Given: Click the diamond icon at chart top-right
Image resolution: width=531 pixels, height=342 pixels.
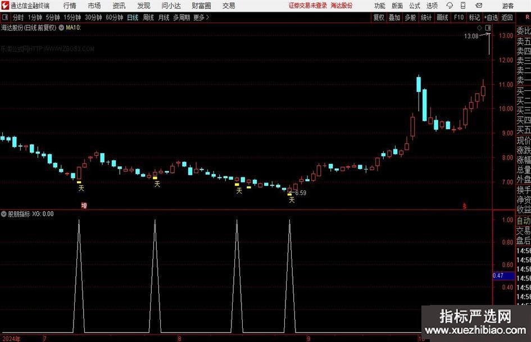Looking at the screenshot, I should tap(479, 28).
